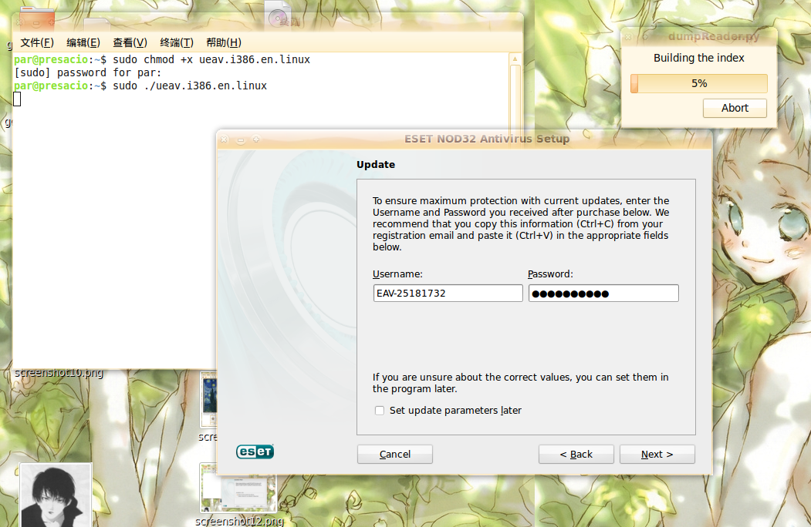This screenshot has height=527, width=811.
Task: Cancel the ESET NOD32 setup
Action: (394, 454)
